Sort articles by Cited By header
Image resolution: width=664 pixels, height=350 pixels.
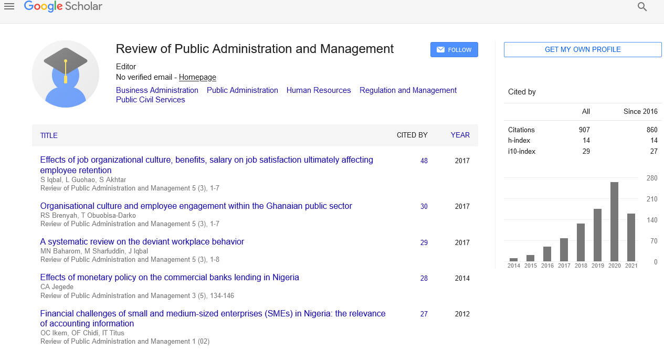point(412,135)
